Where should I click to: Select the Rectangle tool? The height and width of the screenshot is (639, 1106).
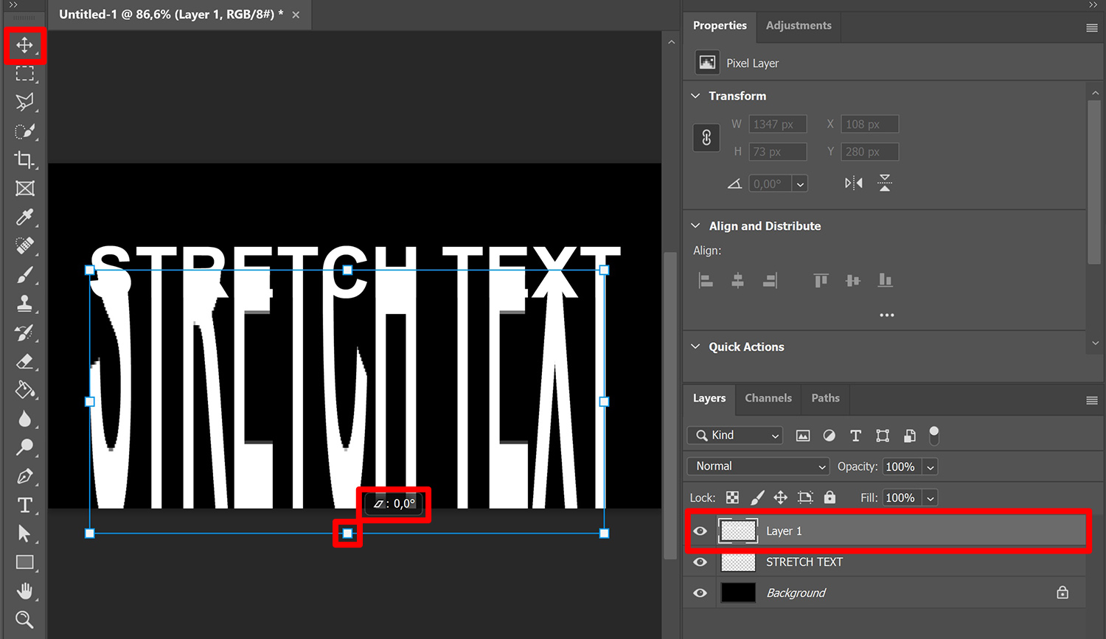point(24,562)
